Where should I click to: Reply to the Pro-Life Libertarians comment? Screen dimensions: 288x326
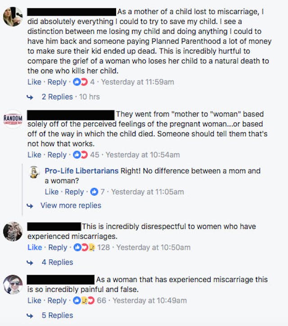tap(74, 192)
